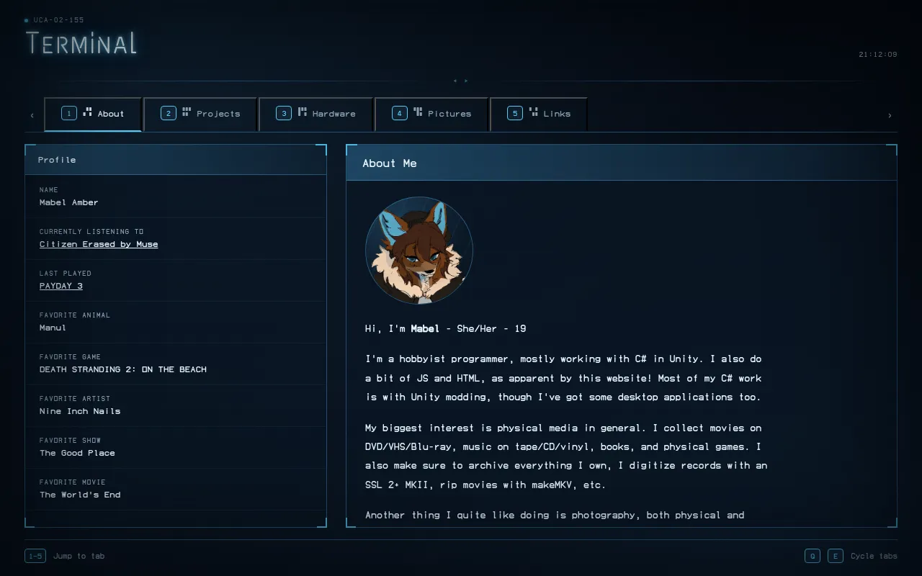Image resolution: width=922 pixels, height=576 pixels.
Task: Click the glyph icon on Pictures tab
Action: [418, 112]
